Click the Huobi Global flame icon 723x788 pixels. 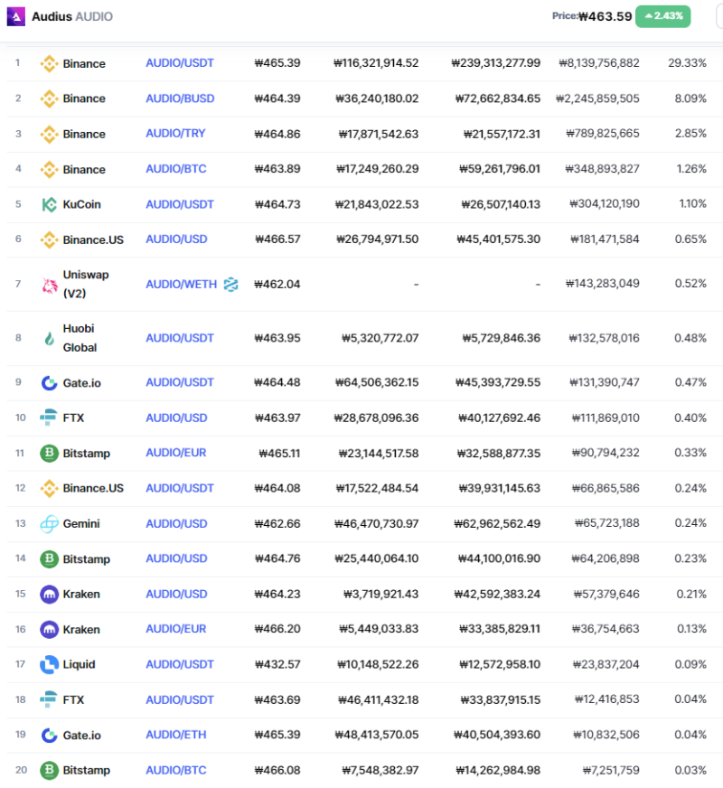tap(49, 339)
